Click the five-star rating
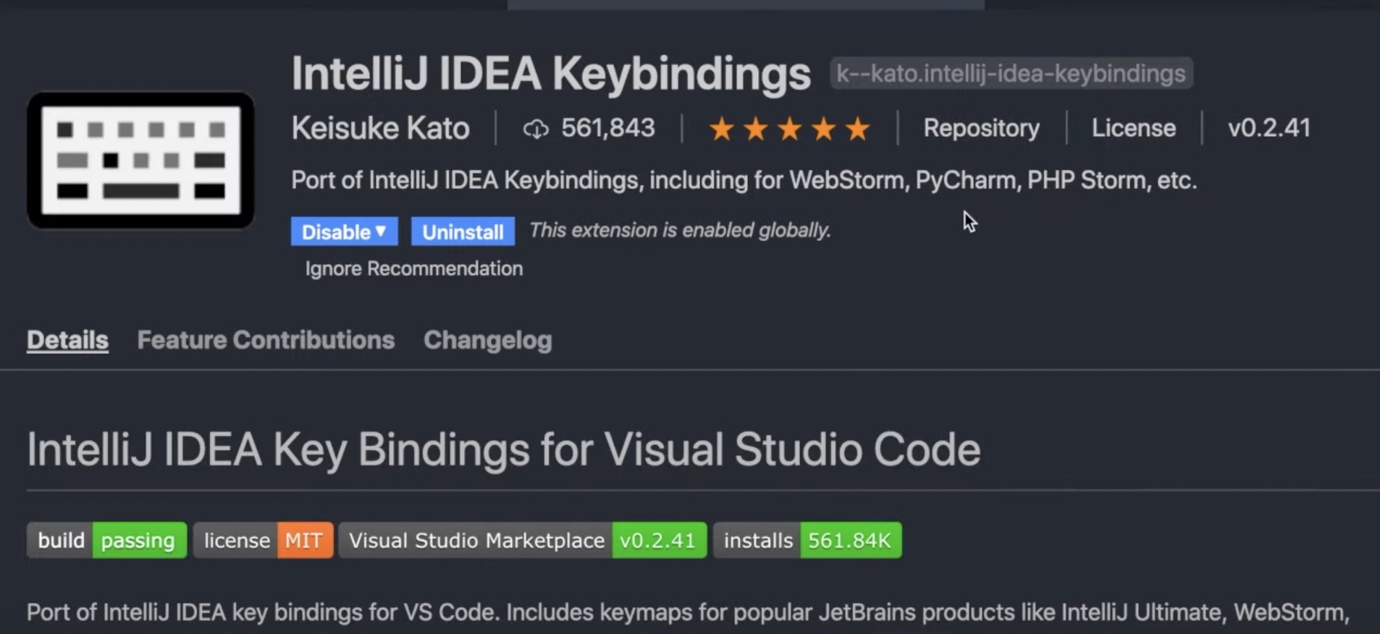Image resolution: width=1380 pixels, height=634 pixels. pos(789,130)
